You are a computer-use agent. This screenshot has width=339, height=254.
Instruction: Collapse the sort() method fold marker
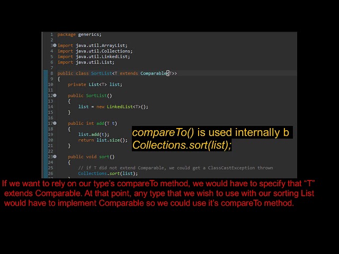click(55, 157)
